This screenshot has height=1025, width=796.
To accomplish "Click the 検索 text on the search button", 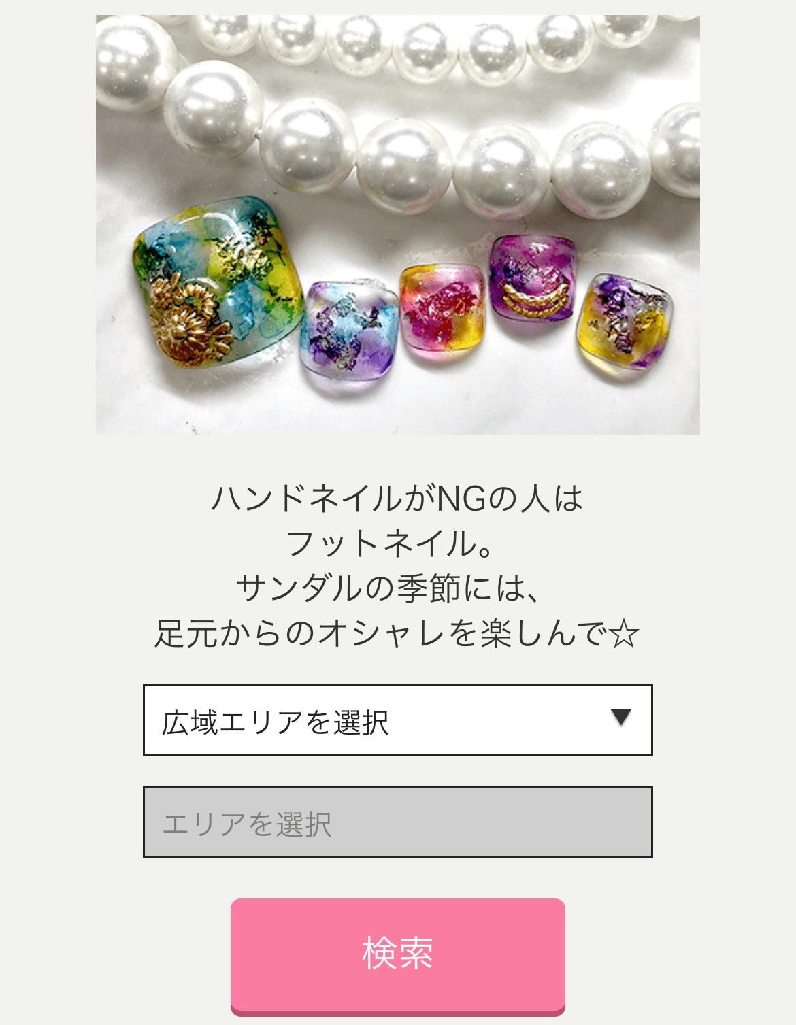I will pos(398,952).
